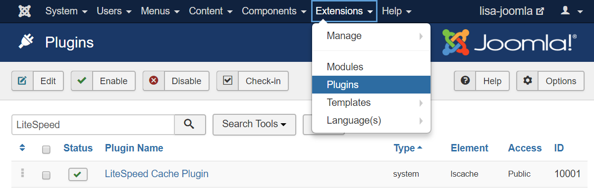Toggle the select-all checkbox in table header
This screenshot has width=594, height=192.
(46, 149)
